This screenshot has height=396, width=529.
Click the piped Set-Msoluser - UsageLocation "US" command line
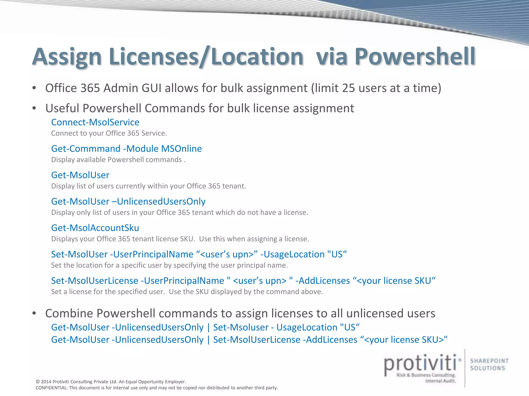(205, 327)
